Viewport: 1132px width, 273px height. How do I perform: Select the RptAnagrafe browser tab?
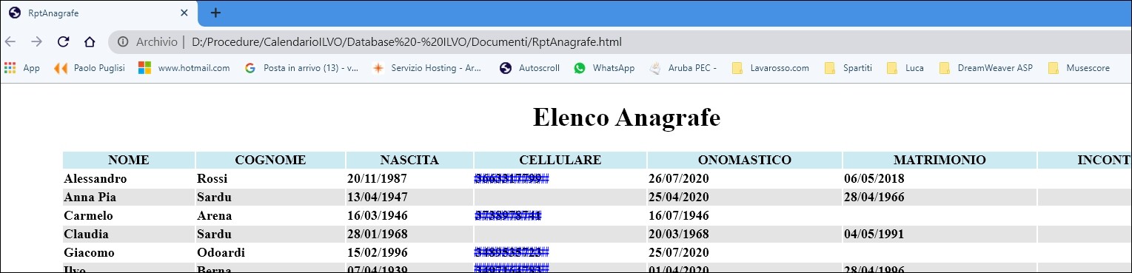(100, 13)
